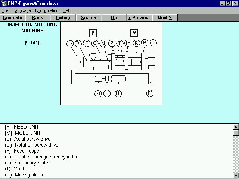Click circled D axial screw drive marker
This screenshot has width=239, height=179.
coord(70,44)
